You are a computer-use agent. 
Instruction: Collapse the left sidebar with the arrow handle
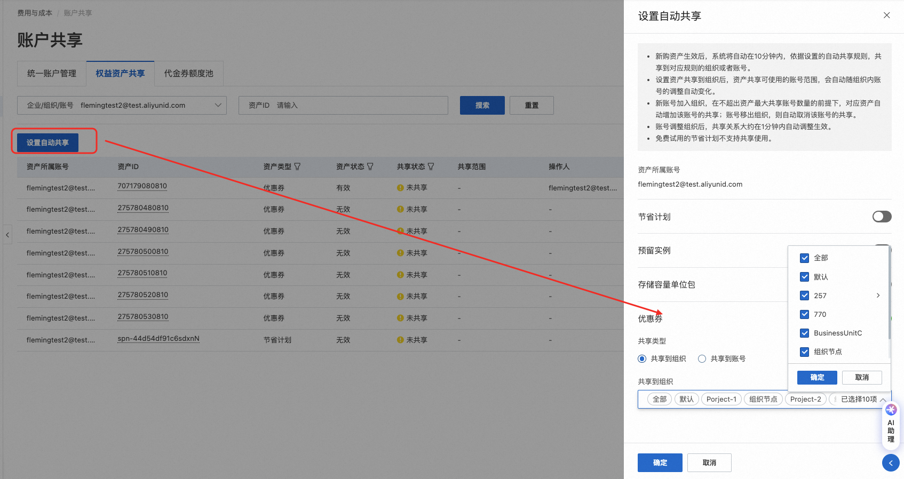tap(7, 235)
